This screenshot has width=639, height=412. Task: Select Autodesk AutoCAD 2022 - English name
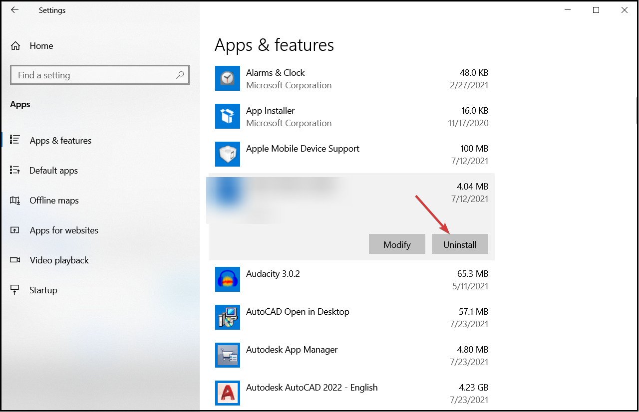click(x=312, y=388)
